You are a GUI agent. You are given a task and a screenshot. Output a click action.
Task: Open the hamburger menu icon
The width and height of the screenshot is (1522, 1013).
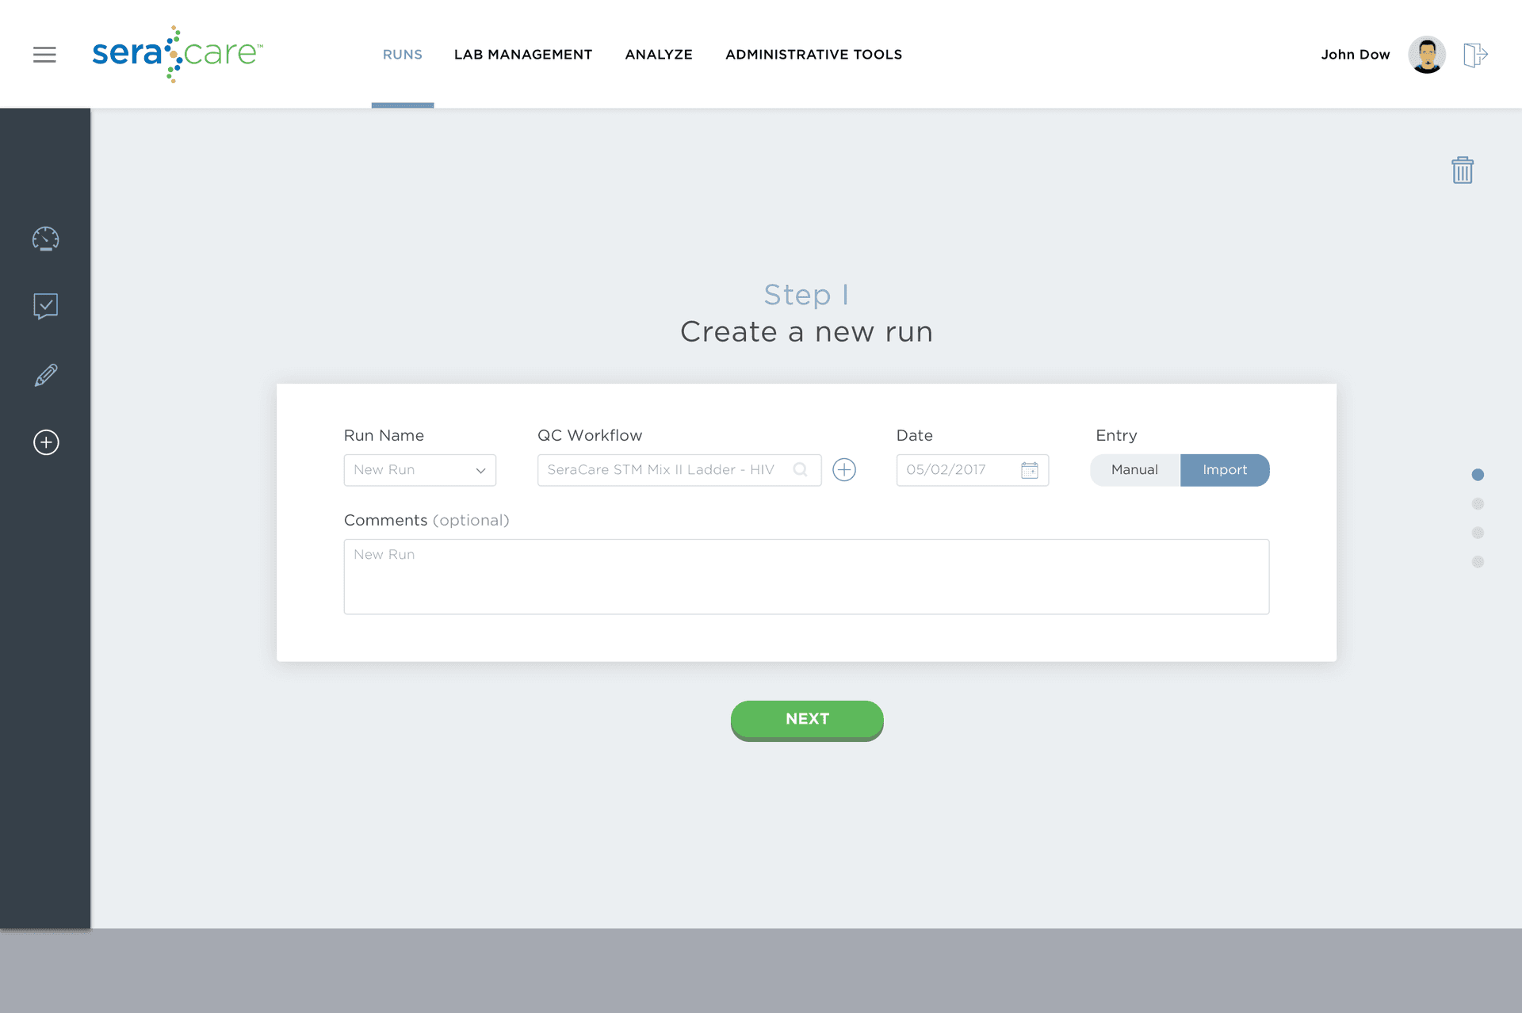coord(44,55)
